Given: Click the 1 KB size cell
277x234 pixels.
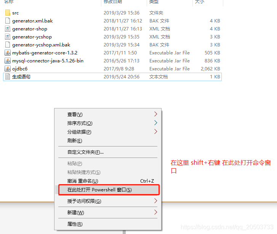Looking at the screenshot, I should click(x=215, y=77).
